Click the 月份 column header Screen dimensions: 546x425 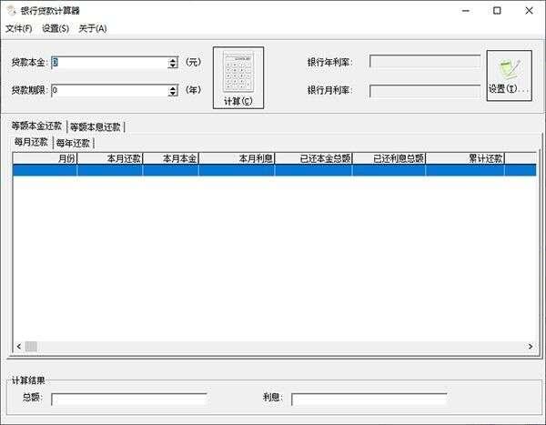(x=45, y=158)
